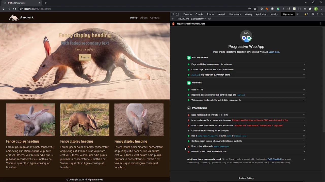325x182 pixels.
Task: Click the About nav link
Action: [x=144, y=18]
